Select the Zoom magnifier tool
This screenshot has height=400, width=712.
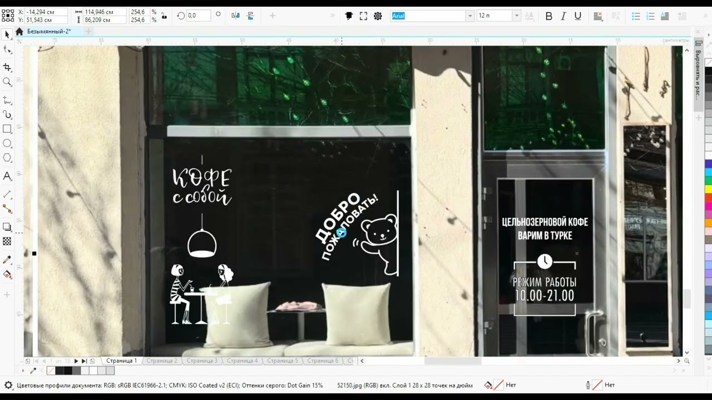(7, 82)
